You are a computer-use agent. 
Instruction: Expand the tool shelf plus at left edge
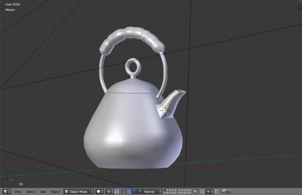pyautogui.click(x=2, y=8)
